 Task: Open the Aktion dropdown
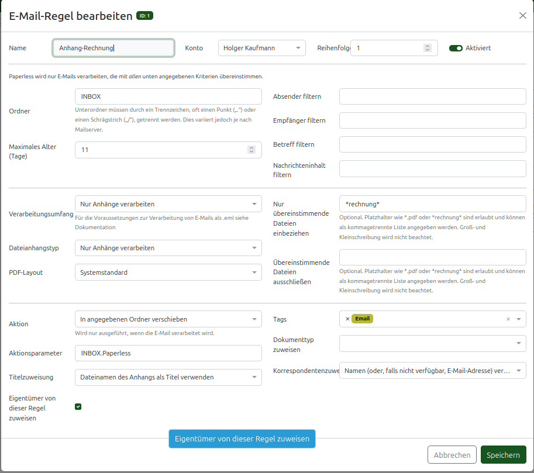[x=168, y=319]
